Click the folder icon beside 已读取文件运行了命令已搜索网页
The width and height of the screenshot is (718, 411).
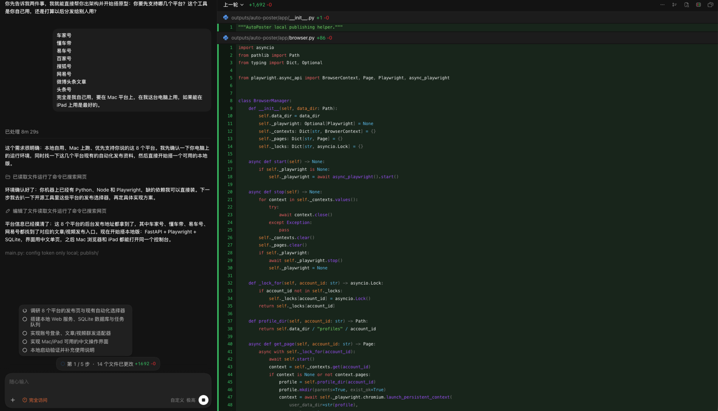(8, 177)
